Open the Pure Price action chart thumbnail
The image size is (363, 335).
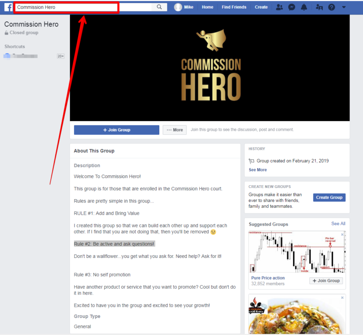[297, 251]
